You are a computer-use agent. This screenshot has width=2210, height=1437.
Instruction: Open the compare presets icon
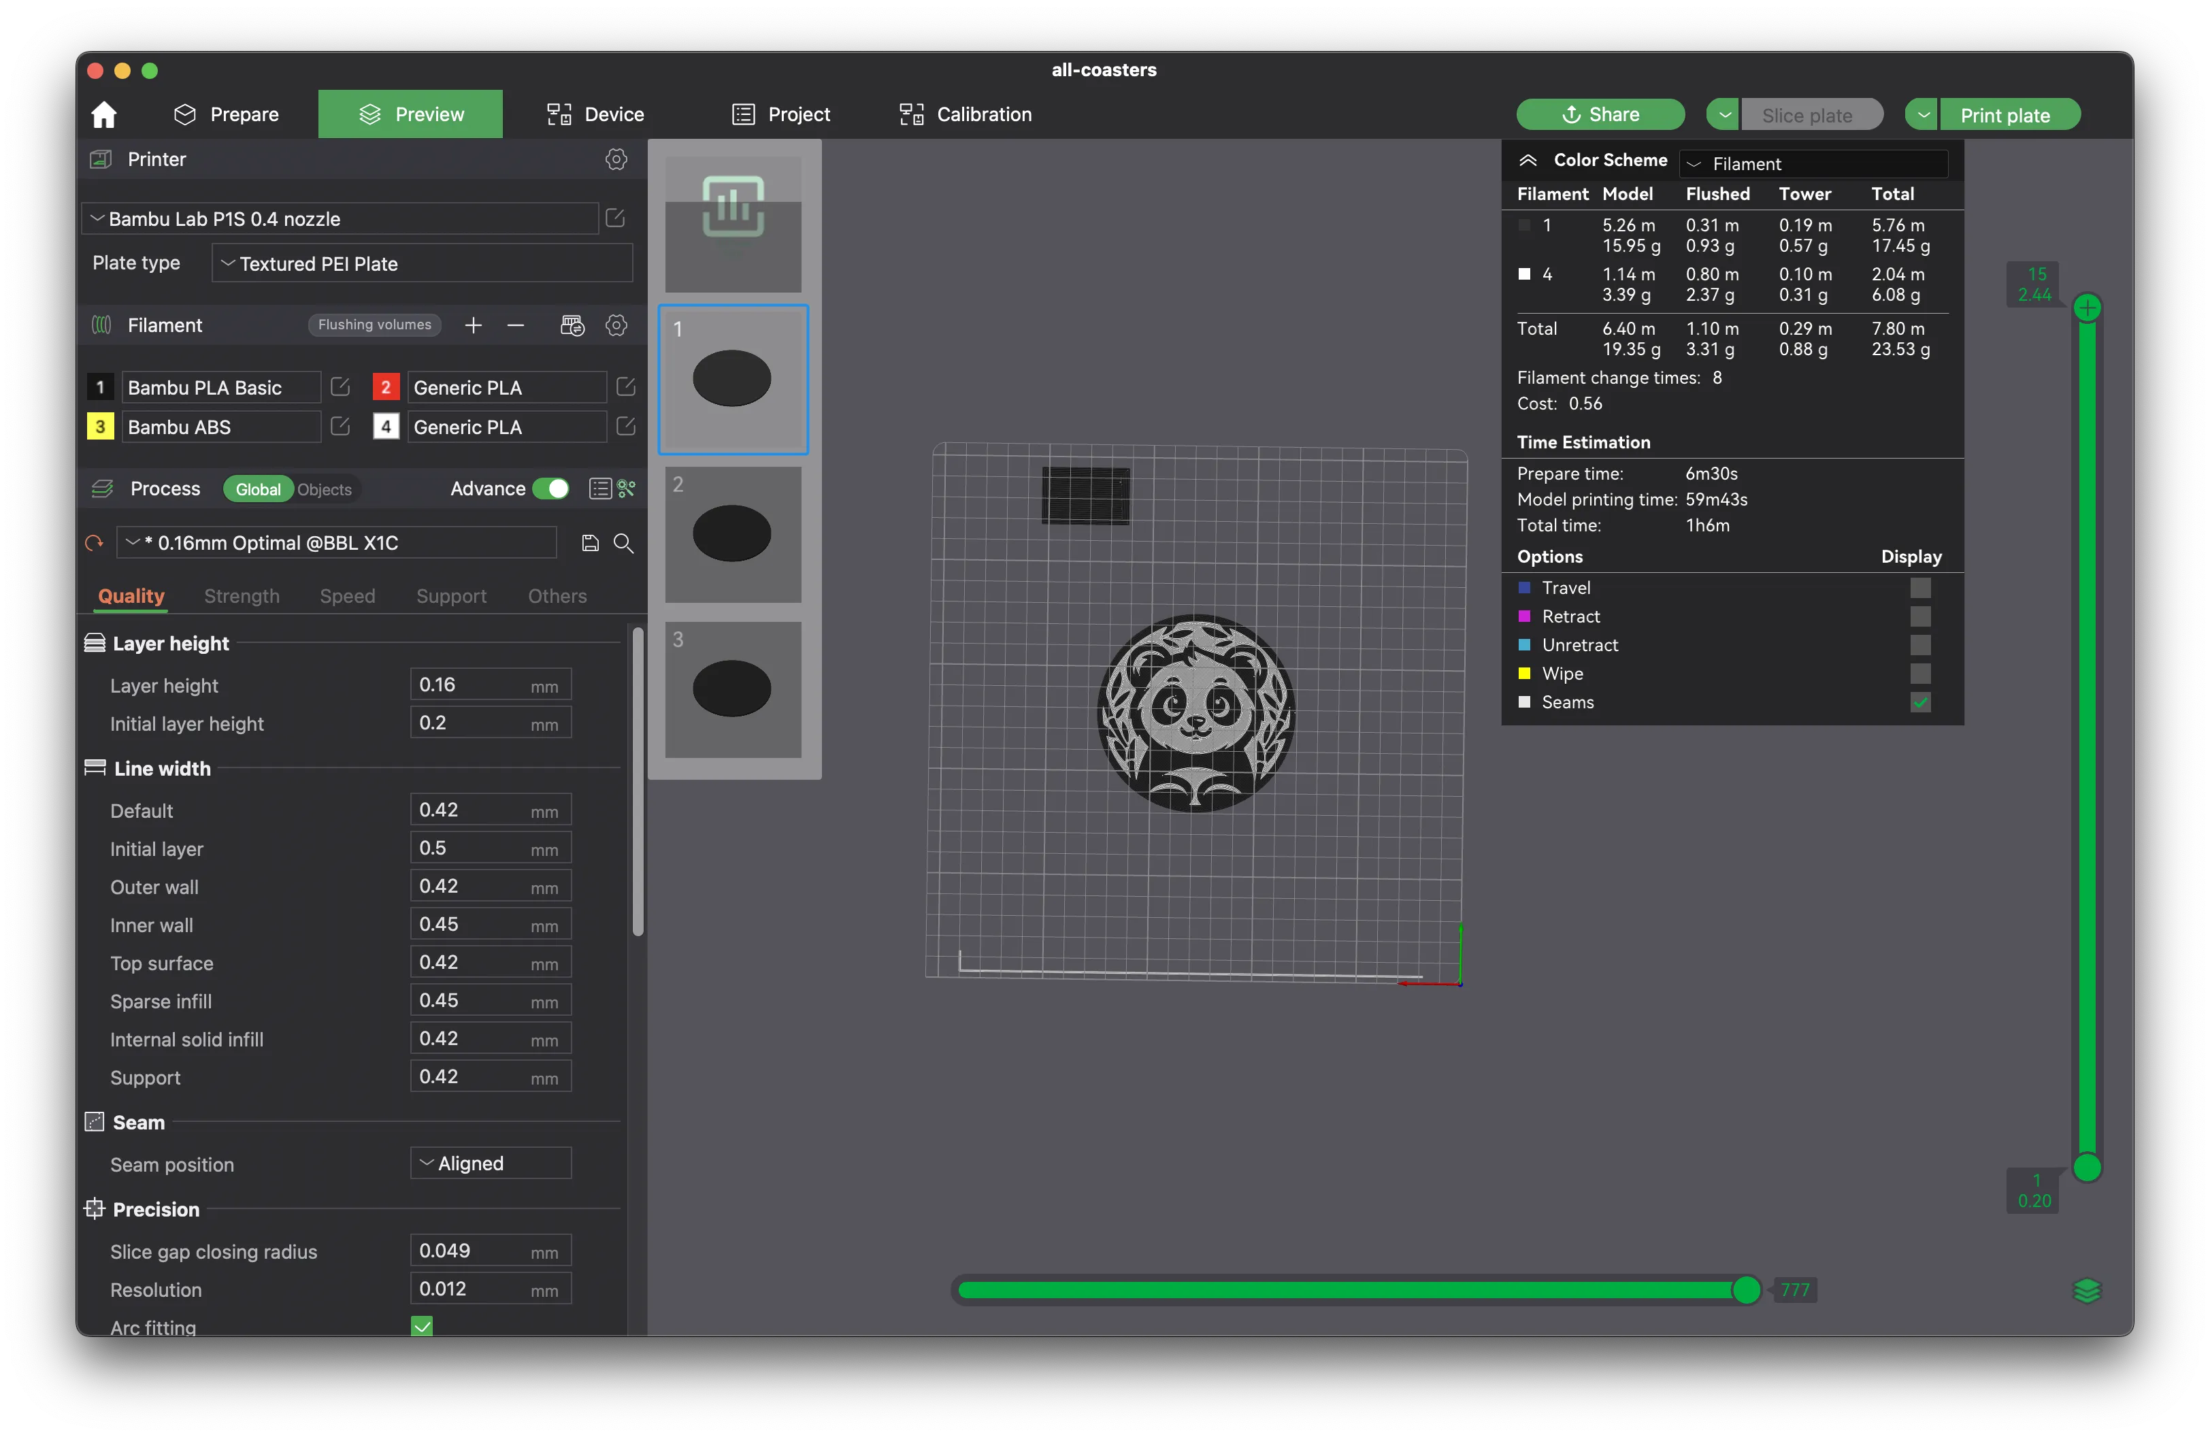(x=627, y=489)
